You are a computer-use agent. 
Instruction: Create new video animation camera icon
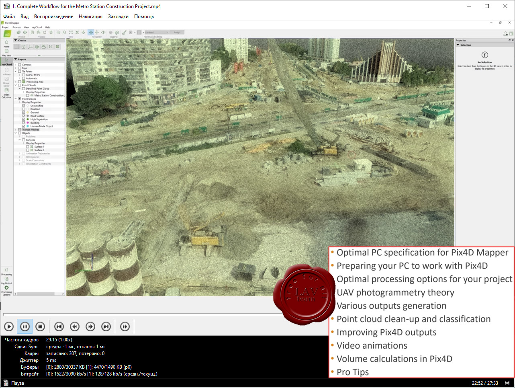click(x=44, y=47)
